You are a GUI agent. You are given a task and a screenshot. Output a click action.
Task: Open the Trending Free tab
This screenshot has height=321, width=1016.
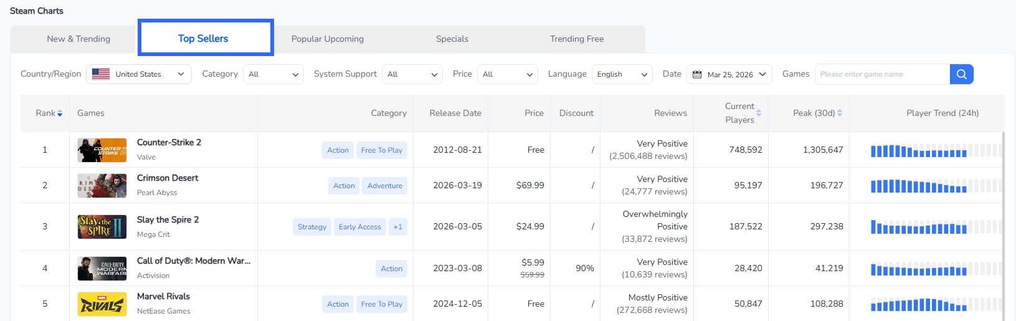(x=577, y=39)
